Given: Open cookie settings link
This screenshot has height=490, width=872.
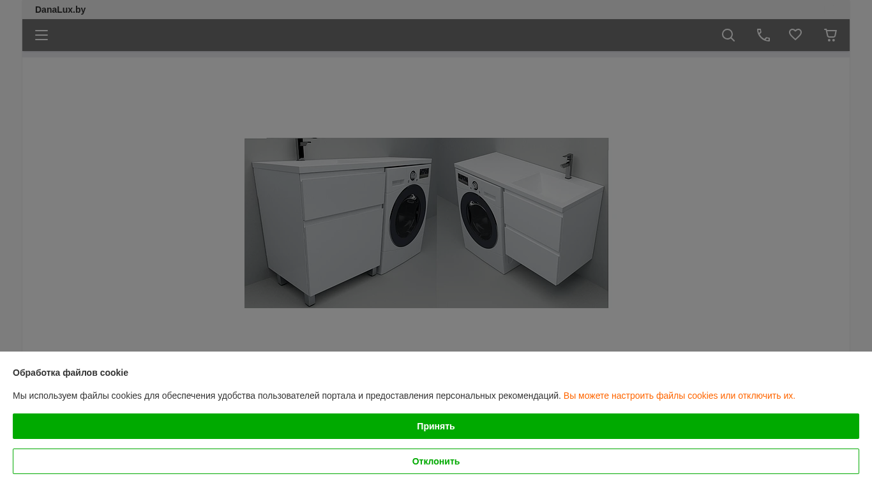Looking at the screenshot, I should click(679, 396).
